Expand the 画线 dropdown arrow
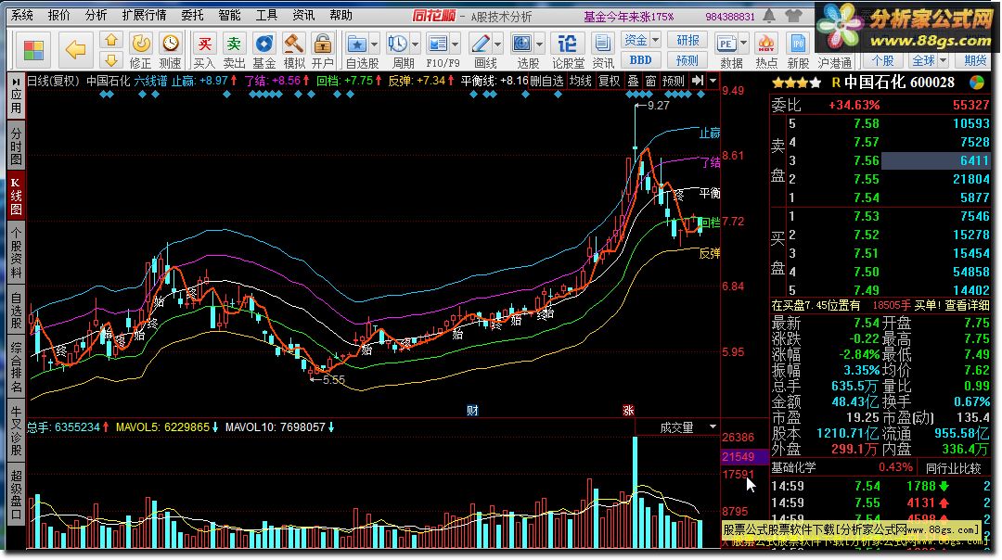Screen dimensions: 1002x560 (x=497, y=45)
